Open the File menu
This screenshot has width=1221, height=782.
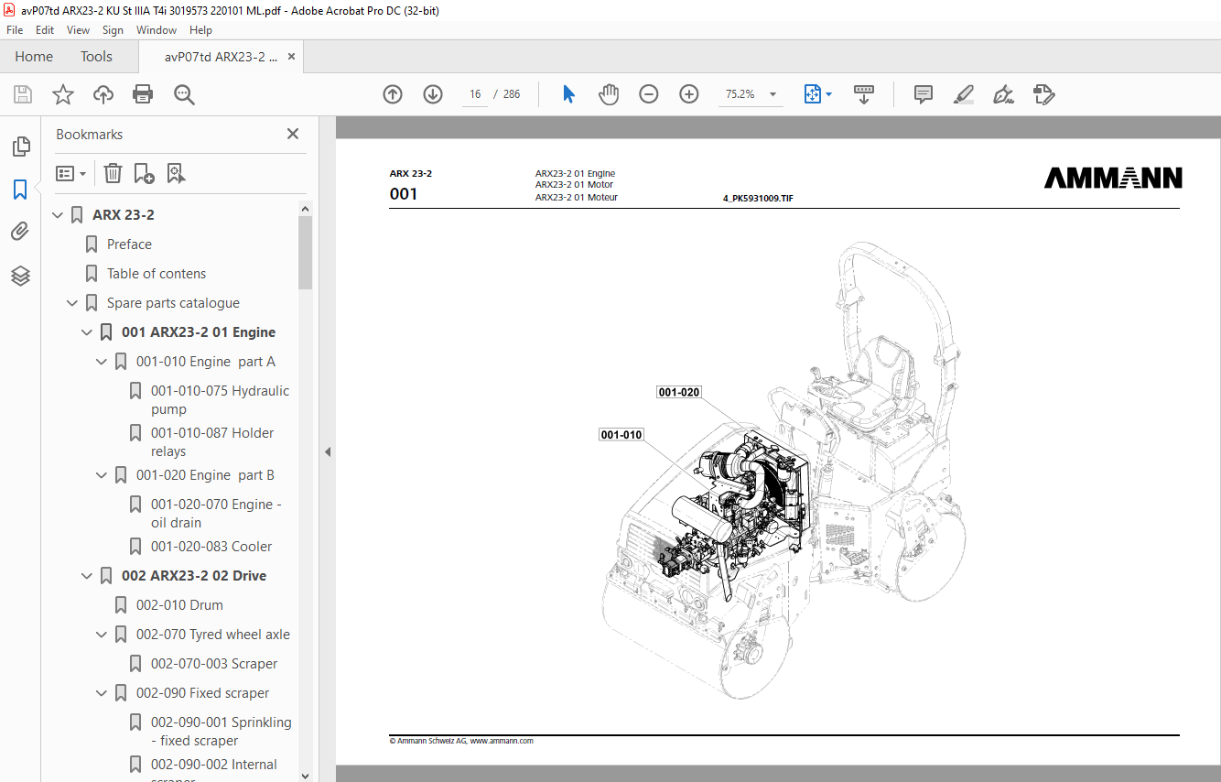pyautogui.click(x=15, y=30)
